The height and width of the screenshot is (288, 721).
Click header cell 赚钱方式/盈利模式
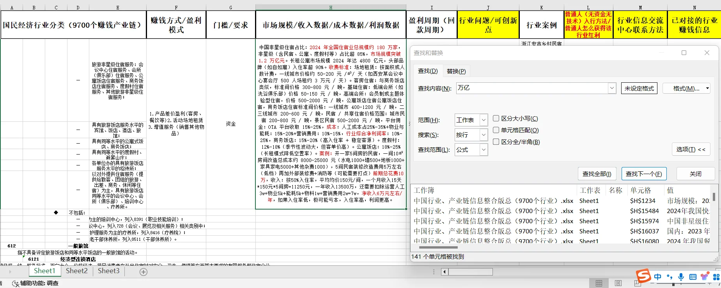point(176,25)
